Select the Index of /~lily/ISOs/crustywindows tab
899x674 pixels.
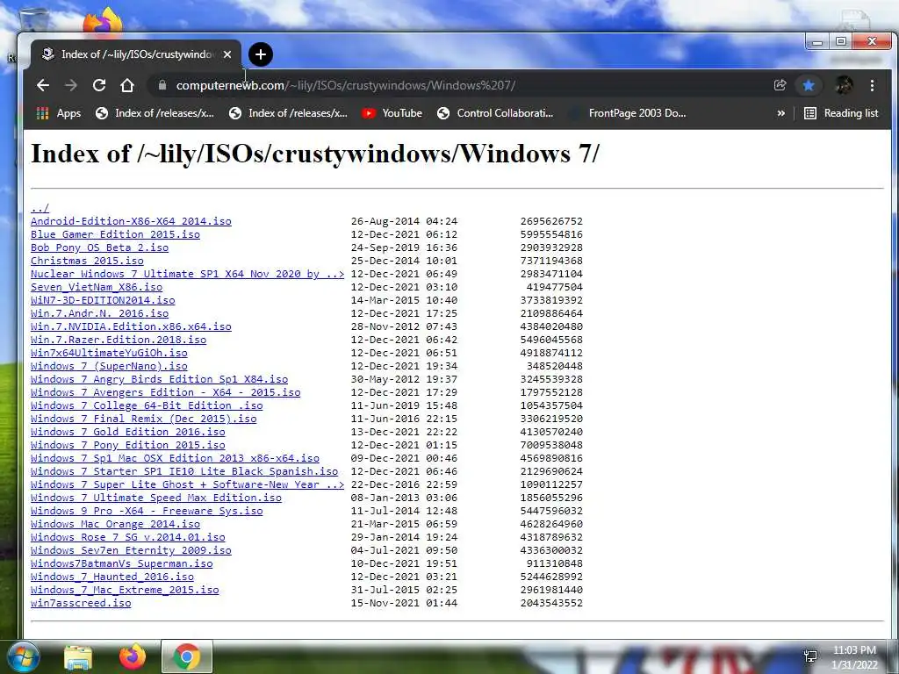coord(136,54)
